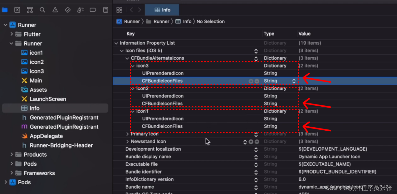
Task: Click the Key column header
Action: click(x=130, y=34)
